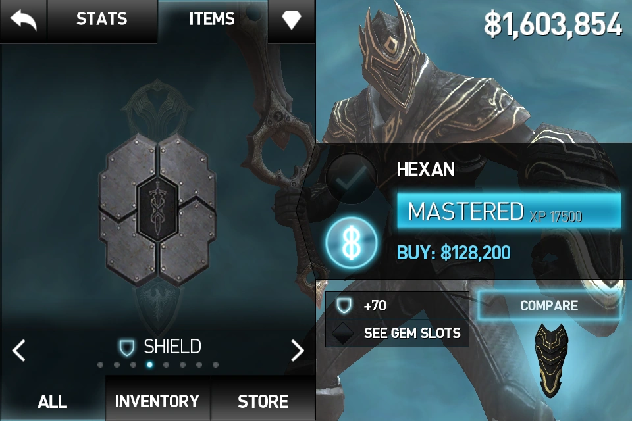Click SEE GEM SLOTS
The image size is (632, 421).
point(412,333)
